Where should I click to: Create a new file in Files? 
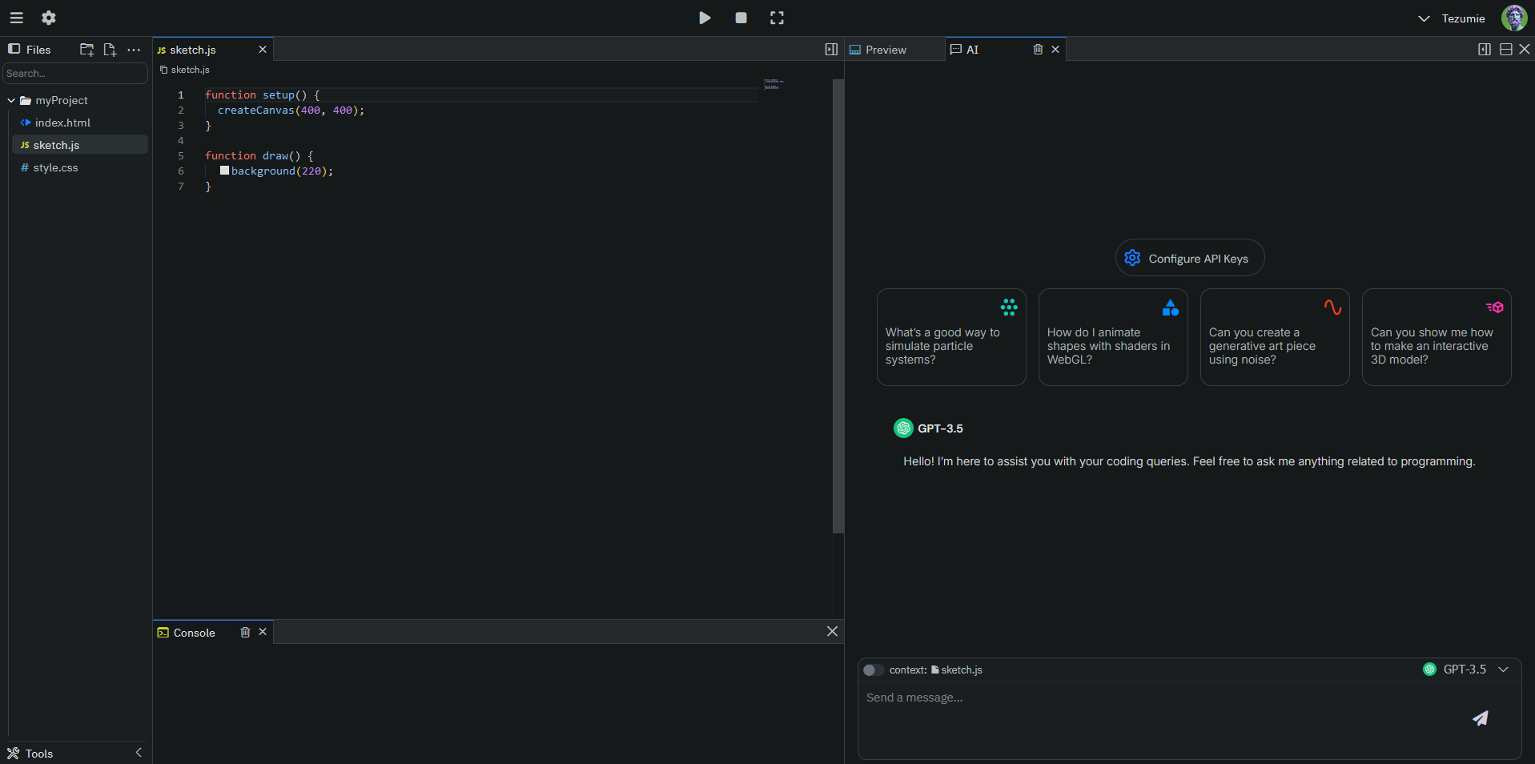coord(110,50)
